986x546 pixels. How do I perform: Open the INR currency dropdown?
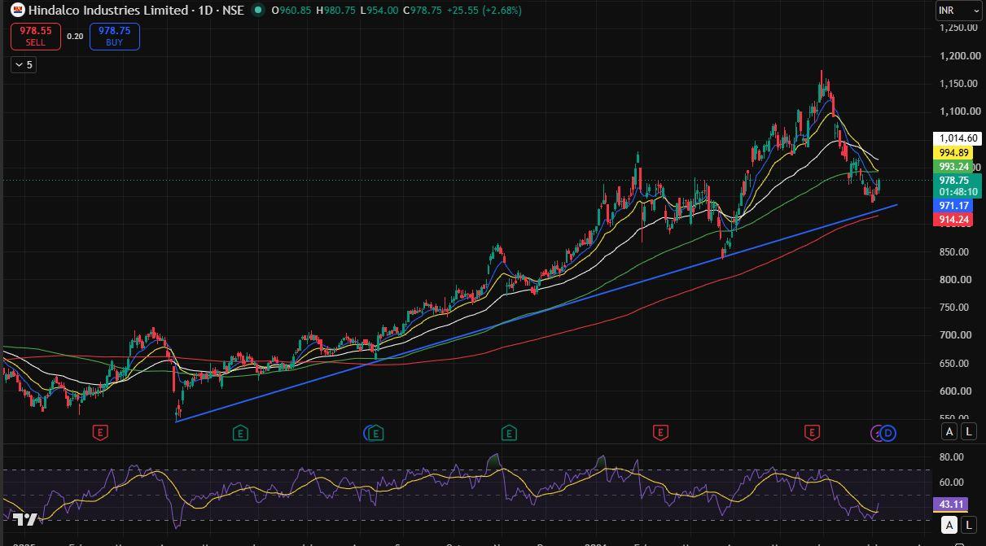(959, 10)
